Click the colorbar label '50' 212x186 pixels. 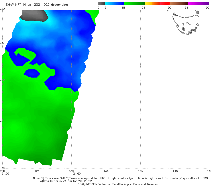click(x=169, y=7)
